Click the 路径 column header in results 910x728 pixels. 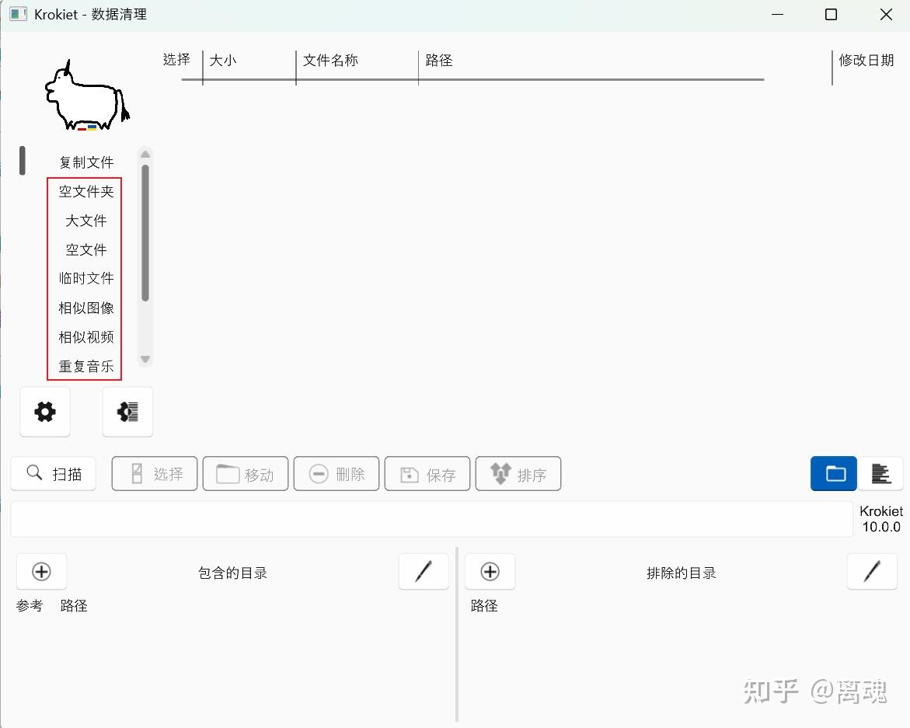(439, 61)
